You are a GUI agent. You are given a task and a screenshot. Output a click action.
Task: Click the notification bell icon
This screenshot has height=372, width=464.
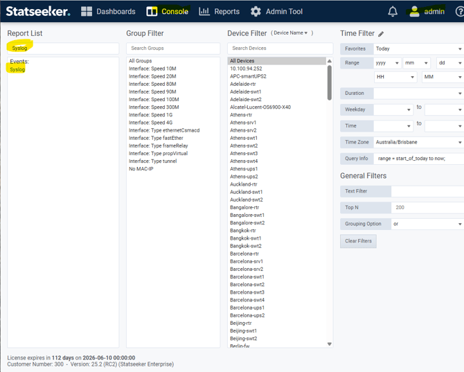pyautogui.click(x=393, y=12)
